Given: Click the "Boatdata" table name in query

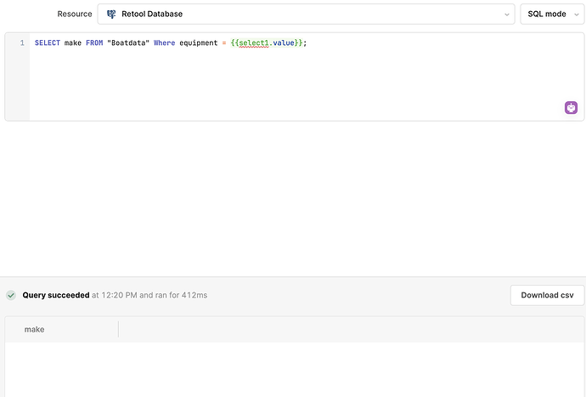Looking at the screenshot, I should click(128, 43).
